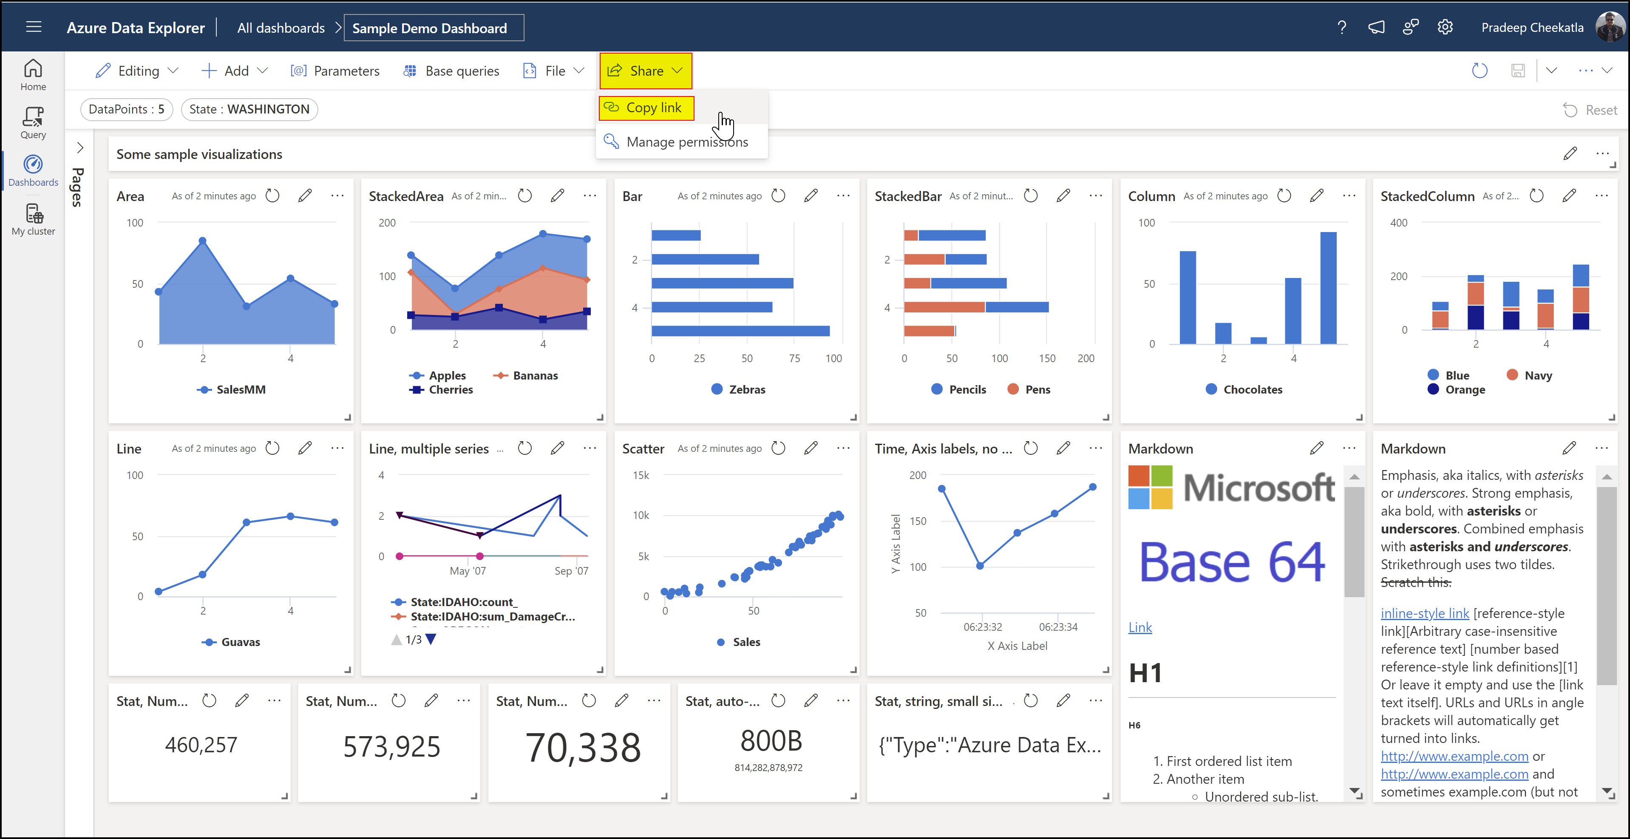This screenshot has width=1630, height=839.
Task: Refresh the Stat, auto tile showing 800B
Action: [x=778, y=700]
